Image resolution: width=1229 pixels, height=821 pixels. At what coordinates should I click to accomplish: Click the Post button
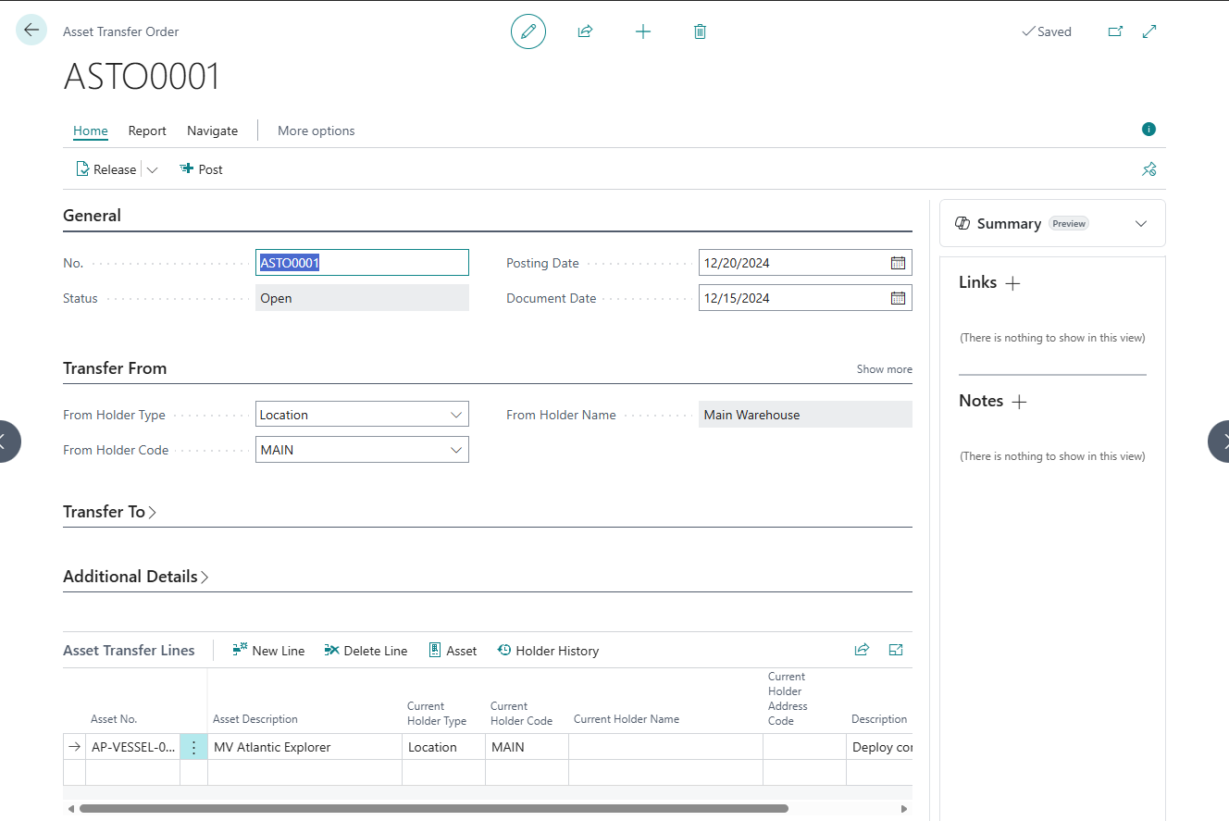coord(201,169)
